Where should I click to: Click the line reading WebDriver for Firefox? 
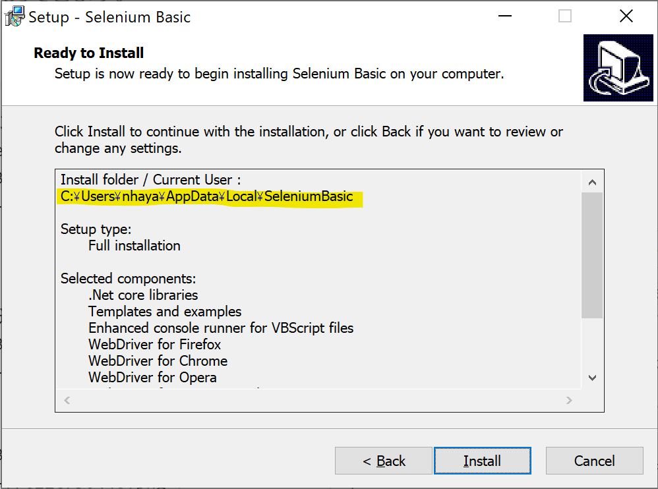(154, 344)
